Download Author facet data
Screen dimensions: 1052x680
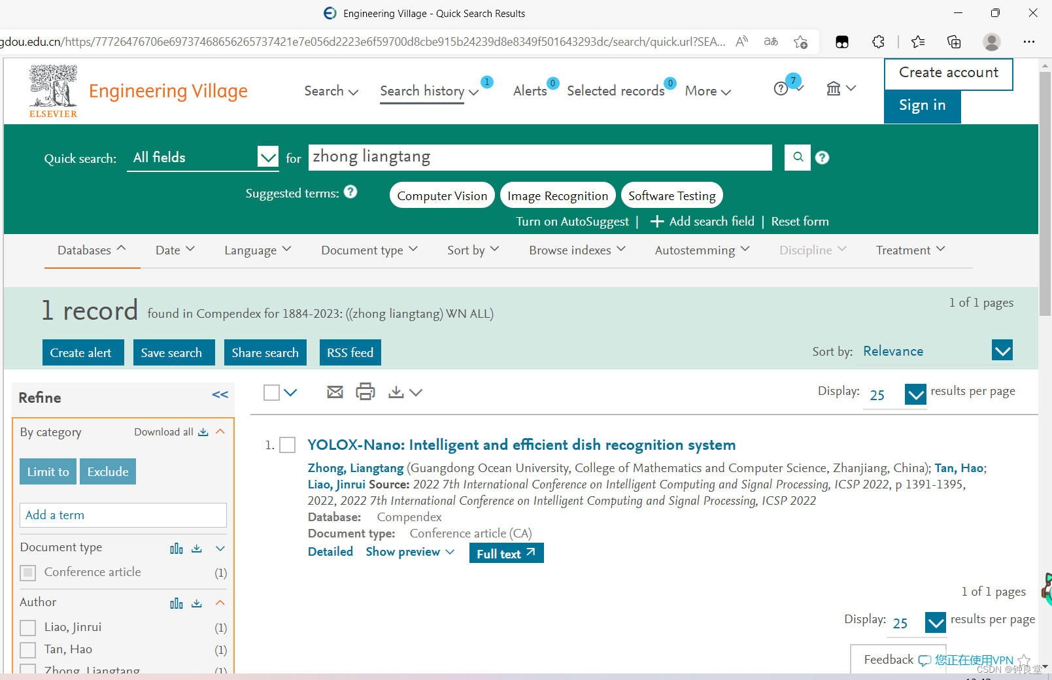coord(197,603)
